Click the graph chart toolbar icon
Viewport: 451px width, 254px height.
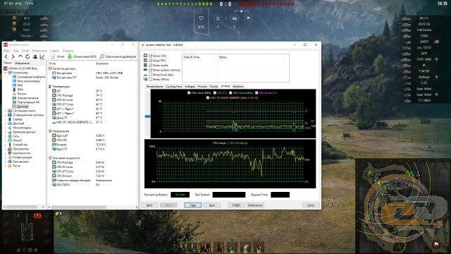click(42, 56)
